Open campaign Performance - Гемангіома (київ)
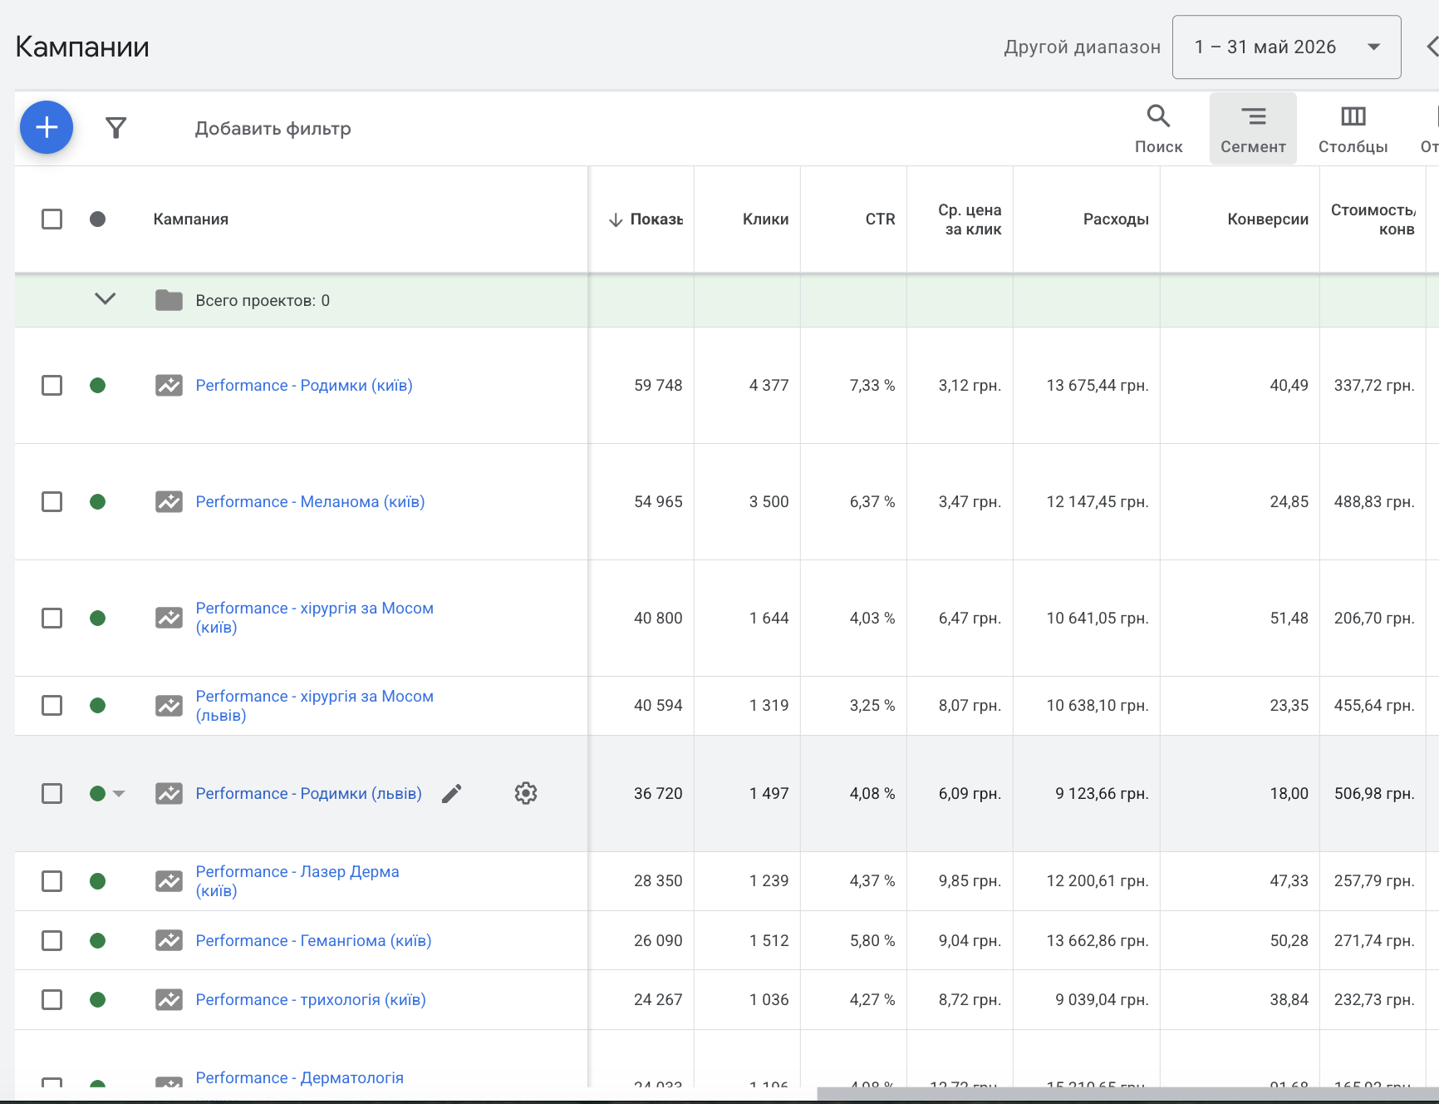This screenshot has width=1439, height=1104. [x=313, y=941]
